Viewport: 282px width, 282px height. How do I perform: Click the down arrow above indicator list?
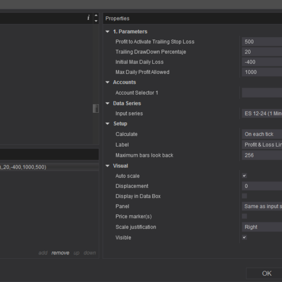click(x=96, y=21)
